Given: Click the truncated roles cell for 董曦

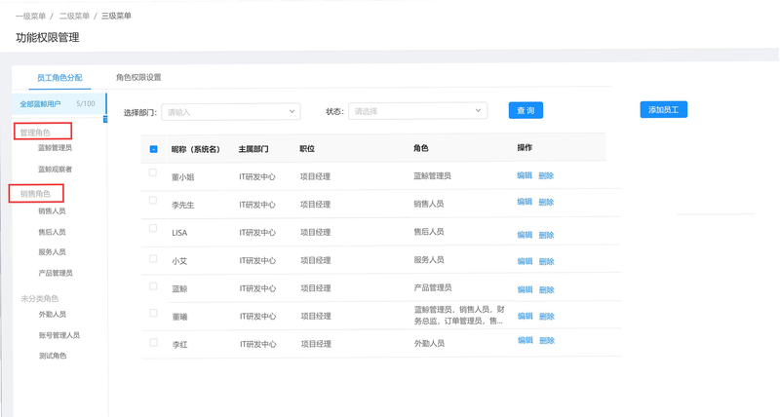Looking at the screenshot, I should pos(459,315).
